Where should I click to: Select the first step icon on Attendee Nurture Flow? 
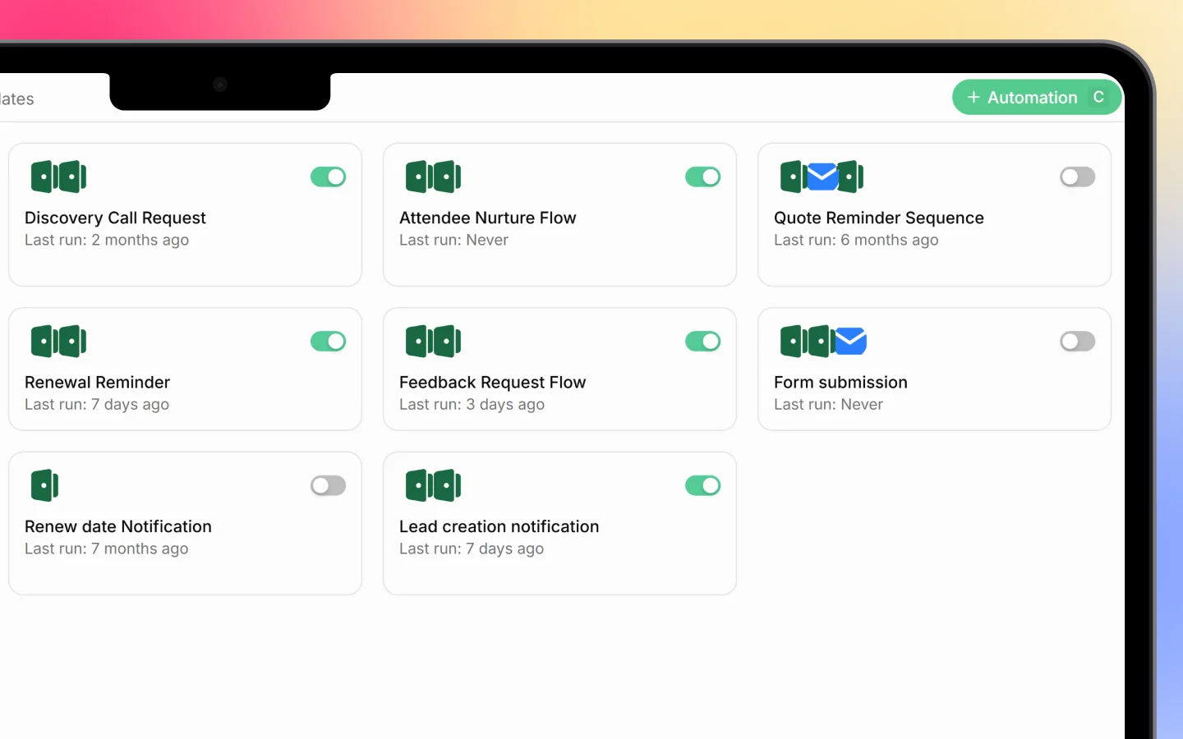(x=419, y=177)
